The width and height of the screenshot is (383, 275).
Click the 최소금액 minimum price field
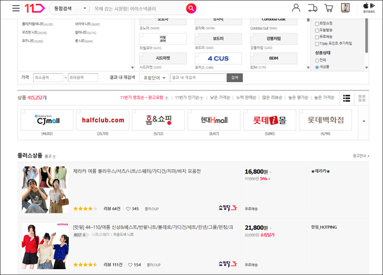[48, 78]
